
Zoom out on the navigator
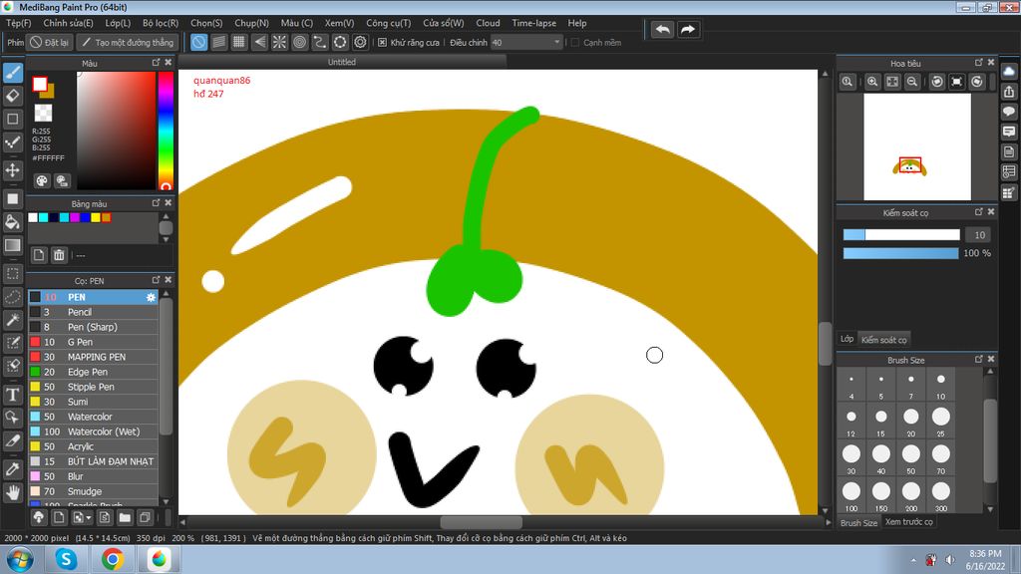912,82
